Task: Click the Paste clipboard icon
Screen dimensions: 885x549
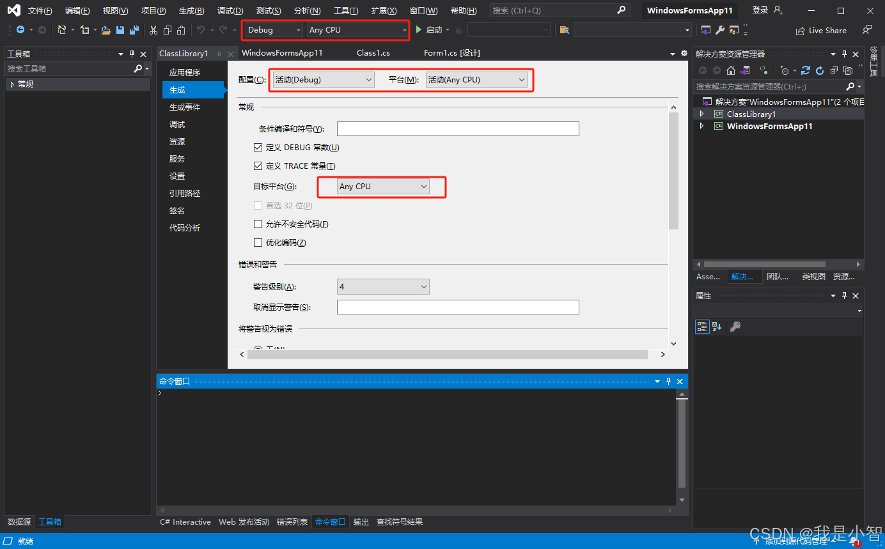Action: (182, 30)
